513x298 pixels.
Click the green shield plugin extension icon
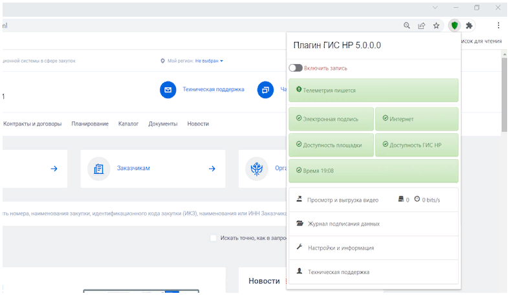coord(454,26)
